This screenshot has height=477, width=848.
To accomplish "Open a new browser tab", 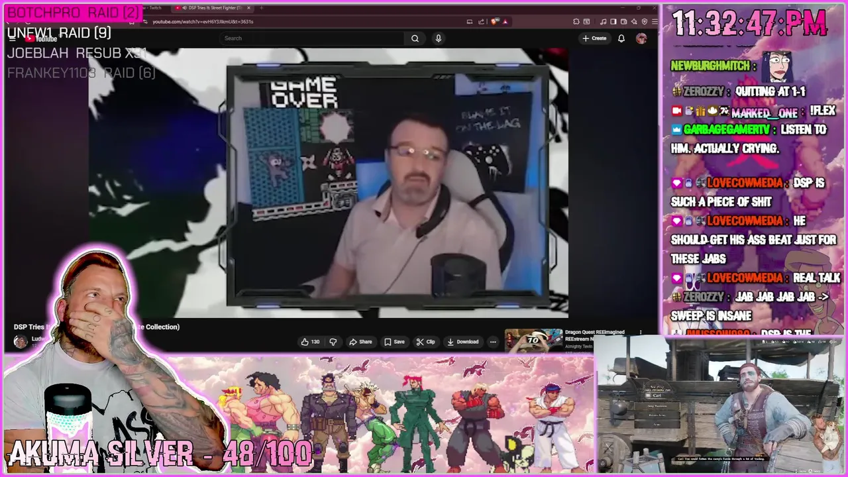I will (262, 8).
